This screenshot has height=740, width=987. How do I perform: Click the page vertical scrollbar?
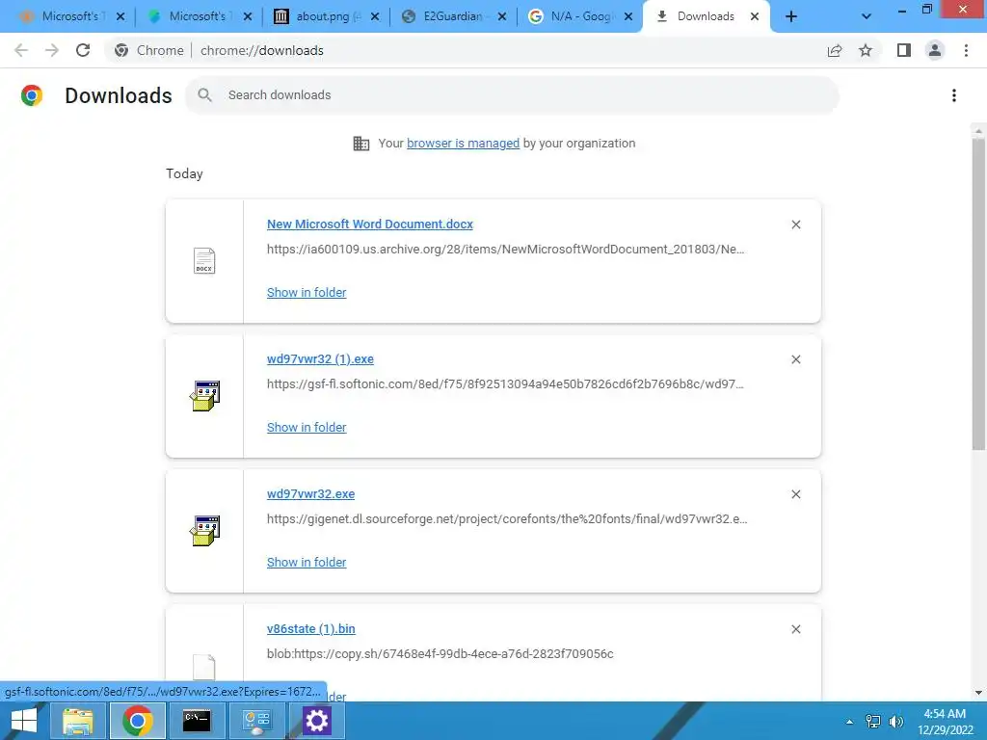pyautogui.click(x=978, y=294)
